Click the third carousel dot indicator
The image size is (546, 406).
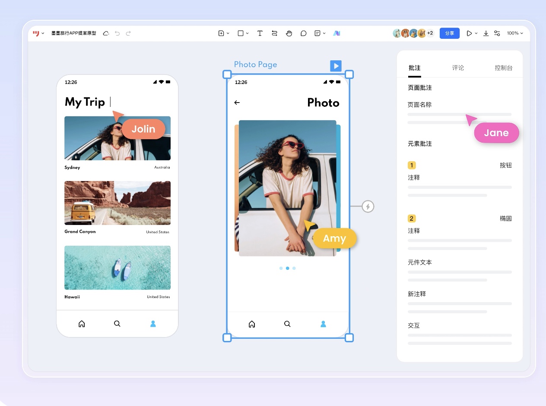[x=294, y=268]
